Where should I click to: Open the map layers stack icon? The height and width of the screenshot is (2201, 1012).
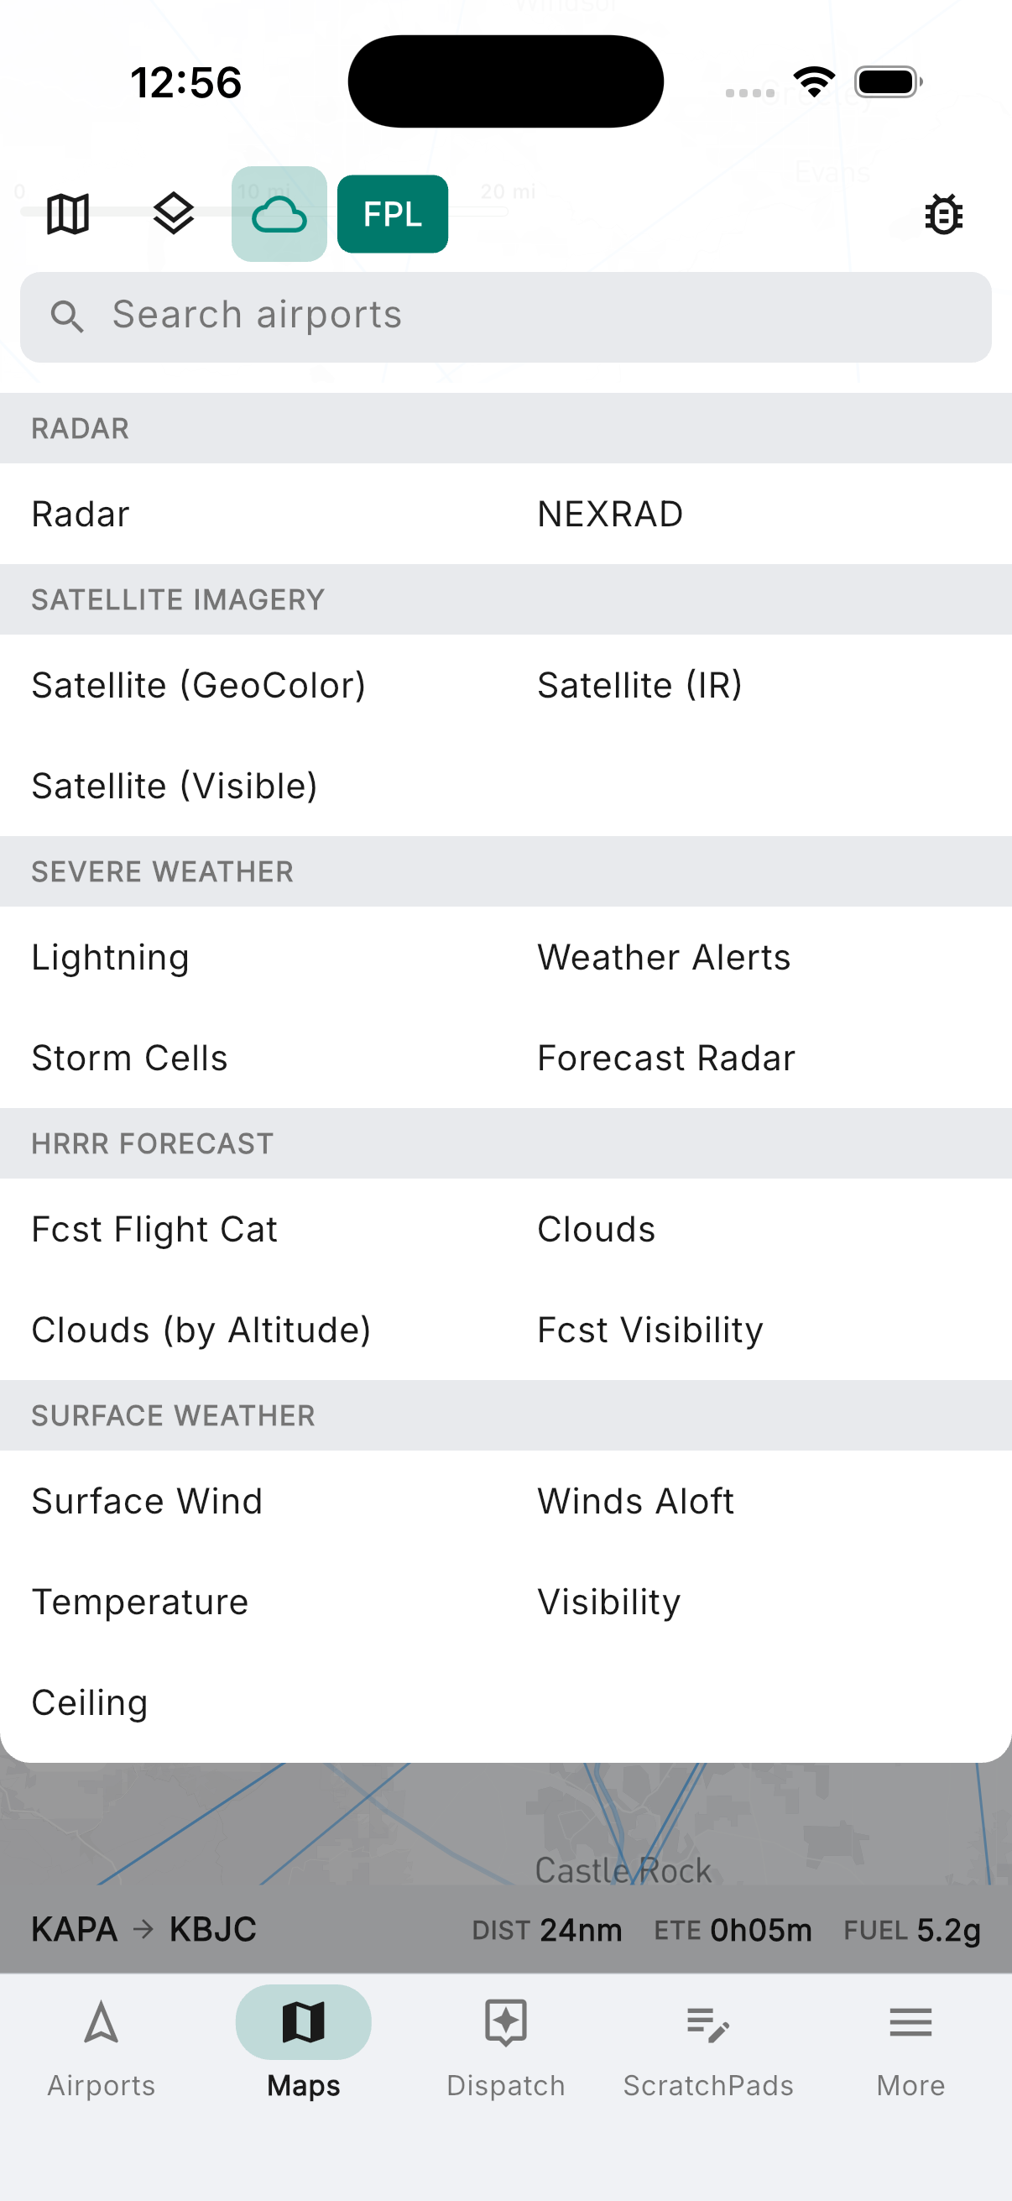pos(174,213)
